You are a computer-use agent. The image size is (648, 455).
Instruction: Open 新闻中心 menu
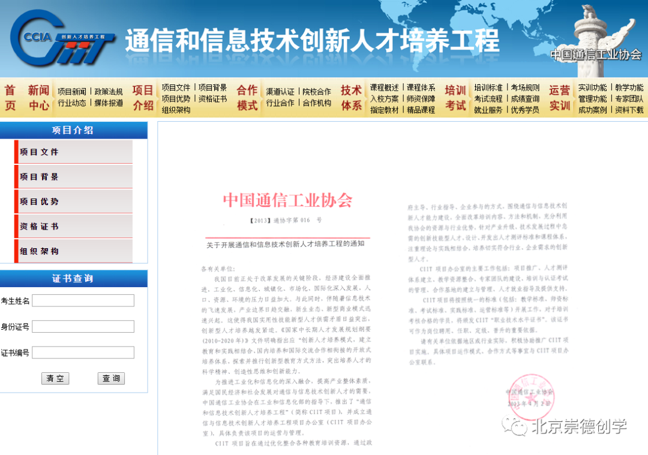pos(38,98)
